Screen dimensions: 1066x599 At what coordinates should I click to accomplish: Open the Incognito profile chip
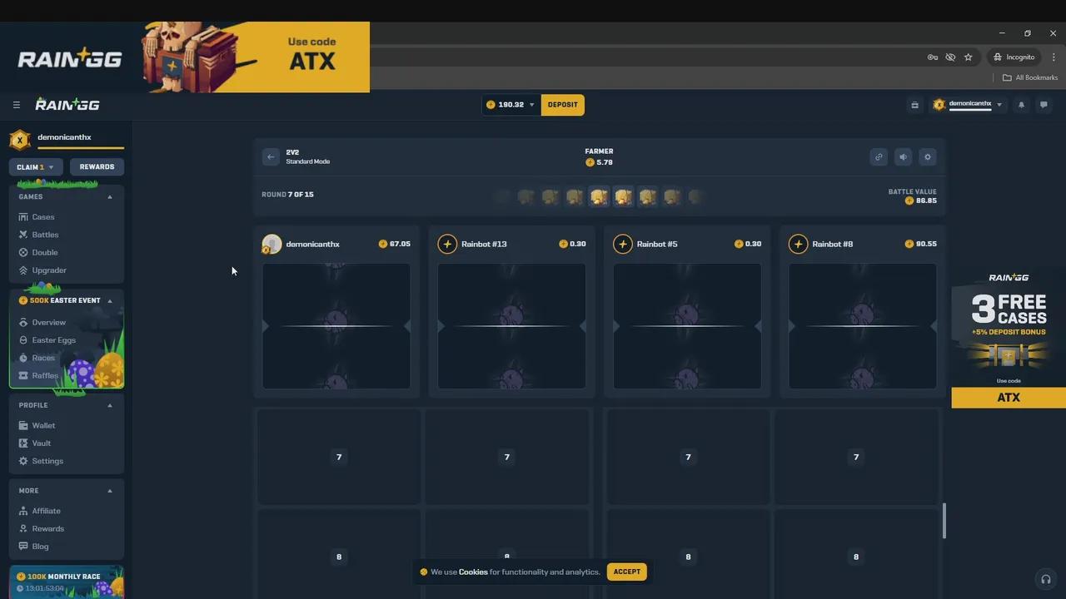[x=1014, y=57]
